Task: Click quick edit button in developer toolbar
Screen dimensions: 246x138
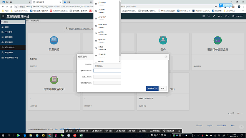Action: click(155, 131)
